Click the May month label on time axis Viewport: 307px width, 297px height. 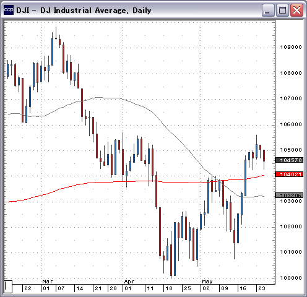[x=207, y=282]
